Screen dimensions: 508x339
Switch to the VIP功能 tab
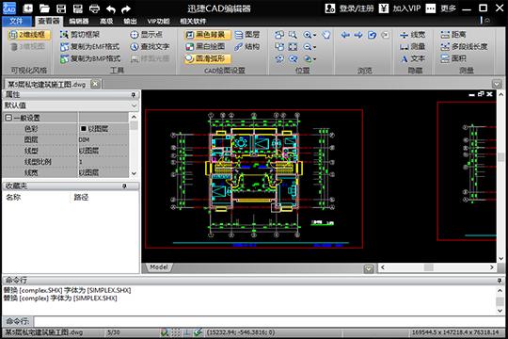click(158, 21)
